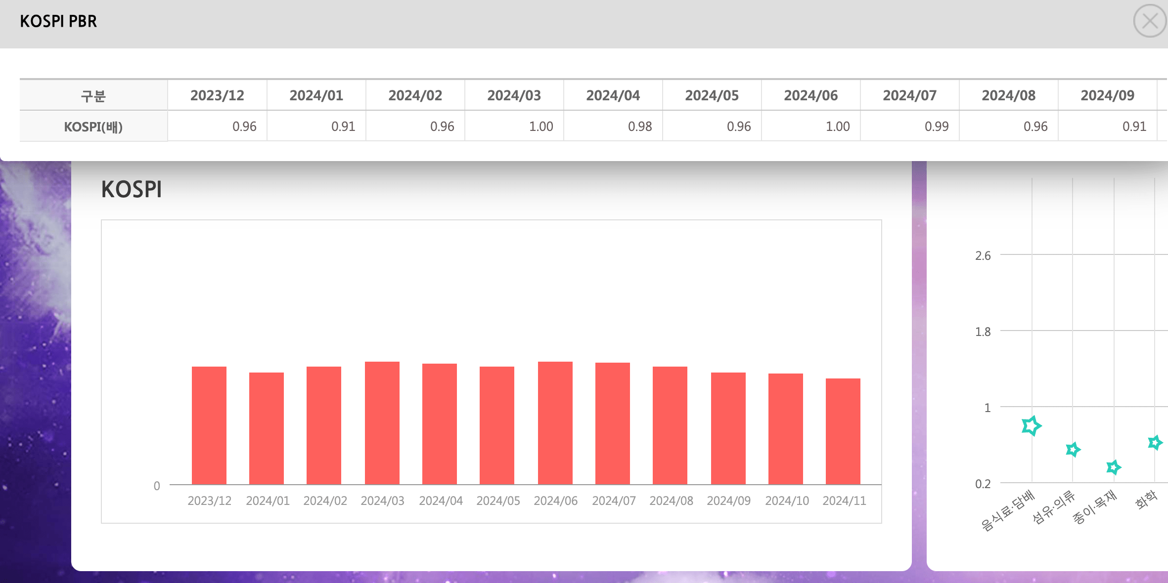The height and width of the screenshot is (583, 1168).
Task: Click the 2024/02 bar in KOSPI chart
Action: point(324,425)
